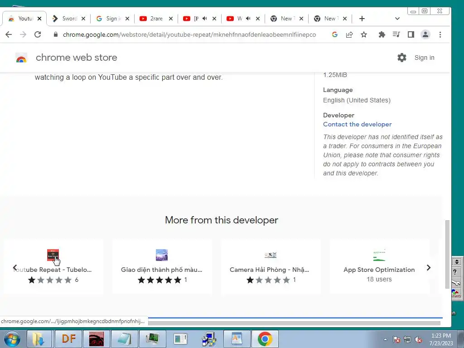
Task: Mute the [P YouTube tab audio
Action: click(x=204, y=18)
